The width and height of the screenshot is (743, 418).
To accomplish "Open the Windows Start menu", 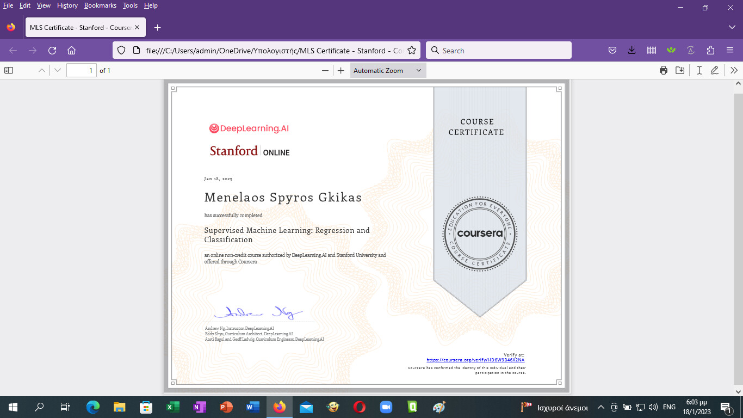I will [13, 407].
